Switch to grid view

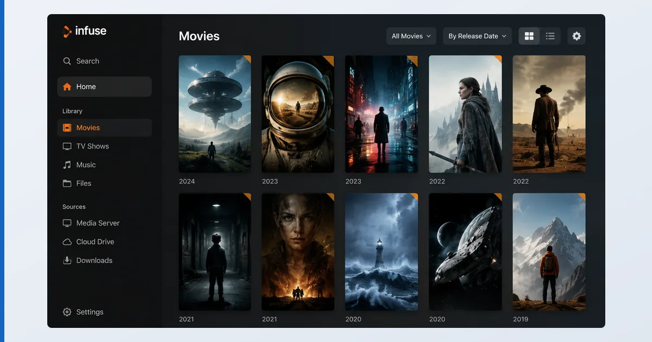click(529, 36)
